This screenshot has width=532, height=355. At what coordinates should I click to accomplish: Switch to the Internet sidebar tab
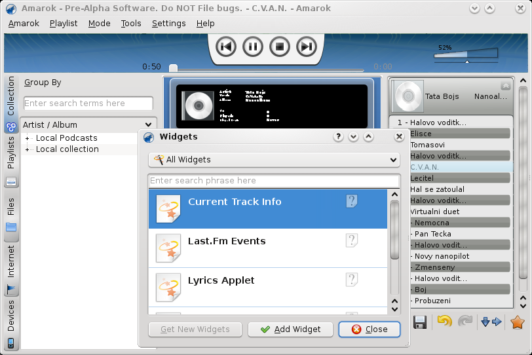(11, 270)
